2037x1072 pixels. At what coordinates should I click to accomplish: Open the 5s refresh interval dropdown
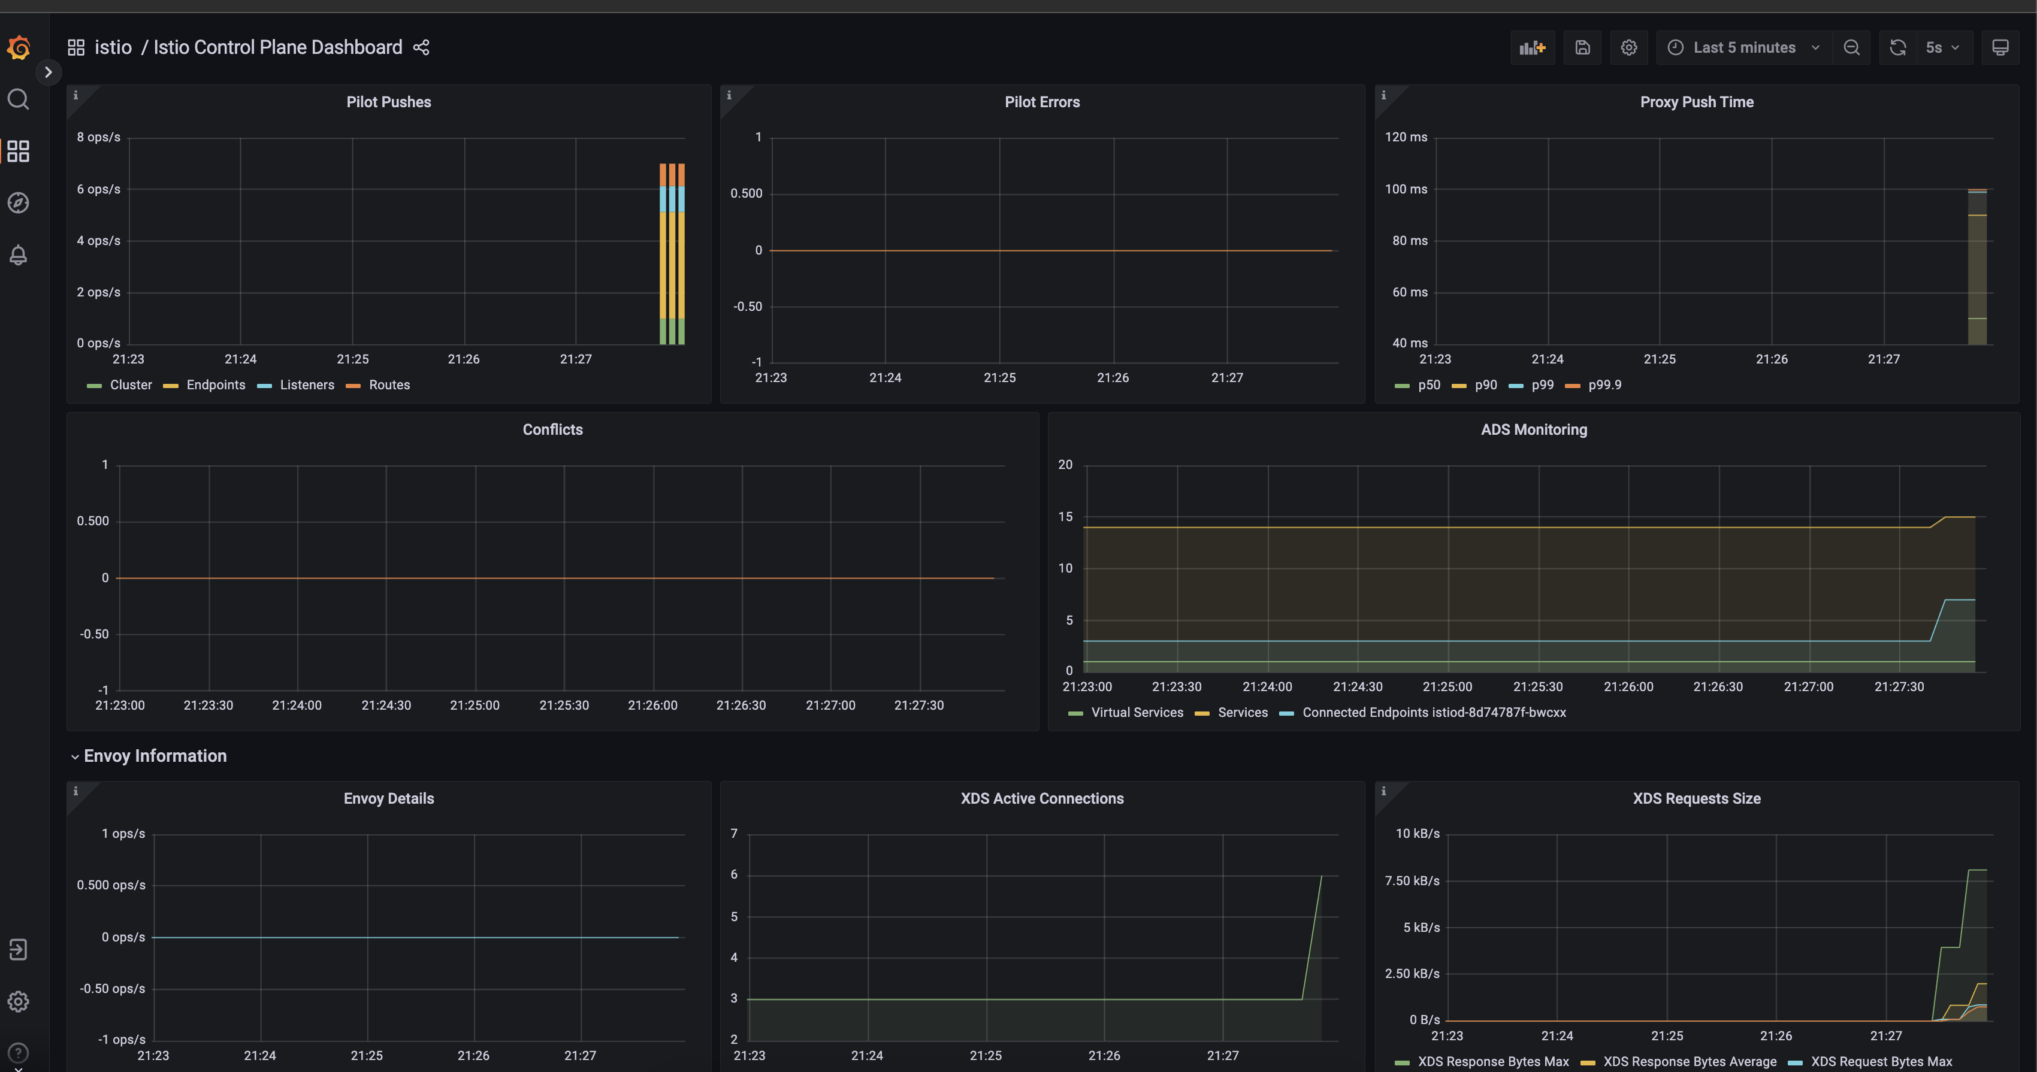click(x=1942, y=47)
